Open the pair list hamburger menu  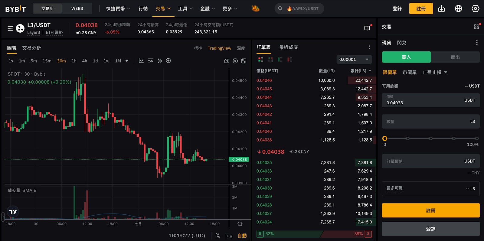coord(10,28)
